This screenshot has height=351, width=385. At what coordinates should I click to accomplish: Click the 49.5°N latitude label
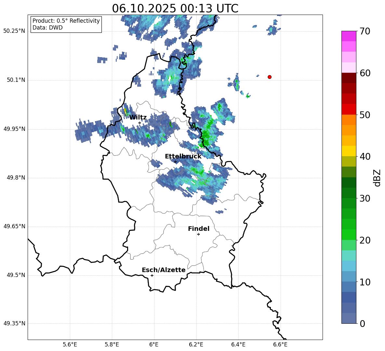[16, 275]
